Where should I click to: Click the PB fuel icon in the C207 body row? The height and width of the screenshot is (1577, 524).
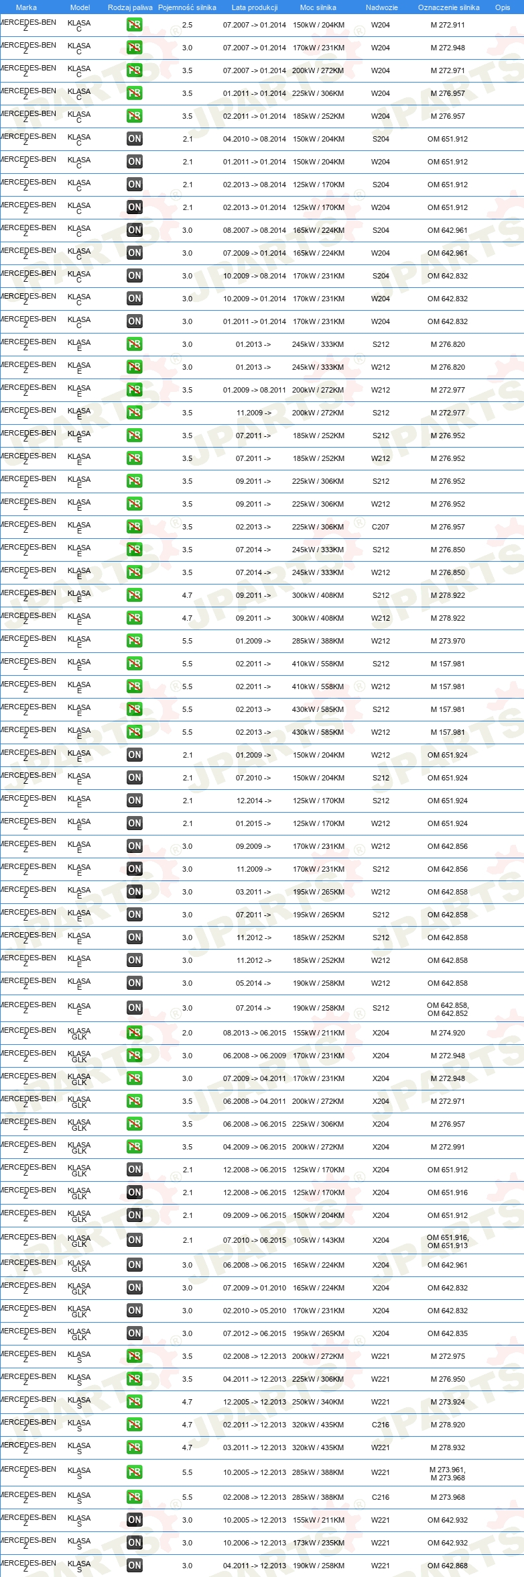coord(135,527)
